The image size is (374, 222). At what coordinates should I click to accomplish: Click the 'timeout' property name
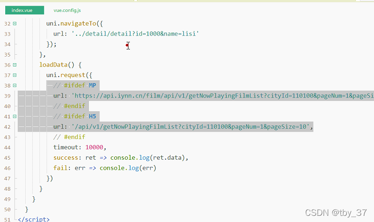66,147
